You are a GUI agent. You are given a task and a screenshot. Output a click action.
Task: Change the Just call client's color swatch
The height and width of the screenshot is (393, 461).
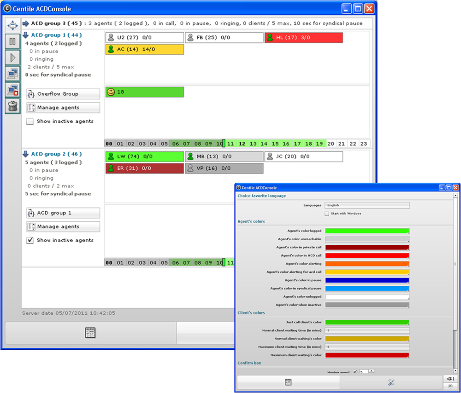(x=367, y=322)
